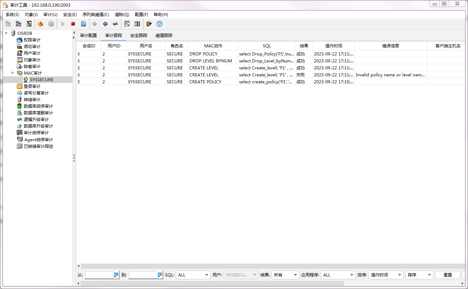Click the red stop square icon
Viewport: 468px width, 289px height.
tap(73, 24)
